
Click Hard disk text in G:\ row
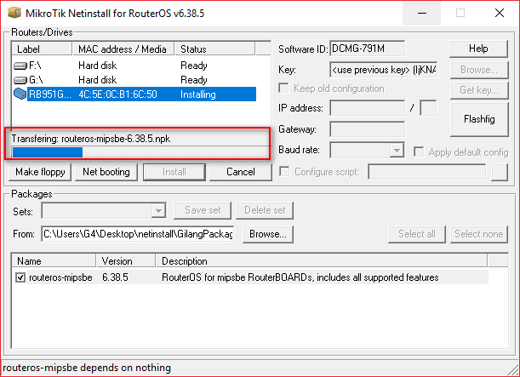98,80
